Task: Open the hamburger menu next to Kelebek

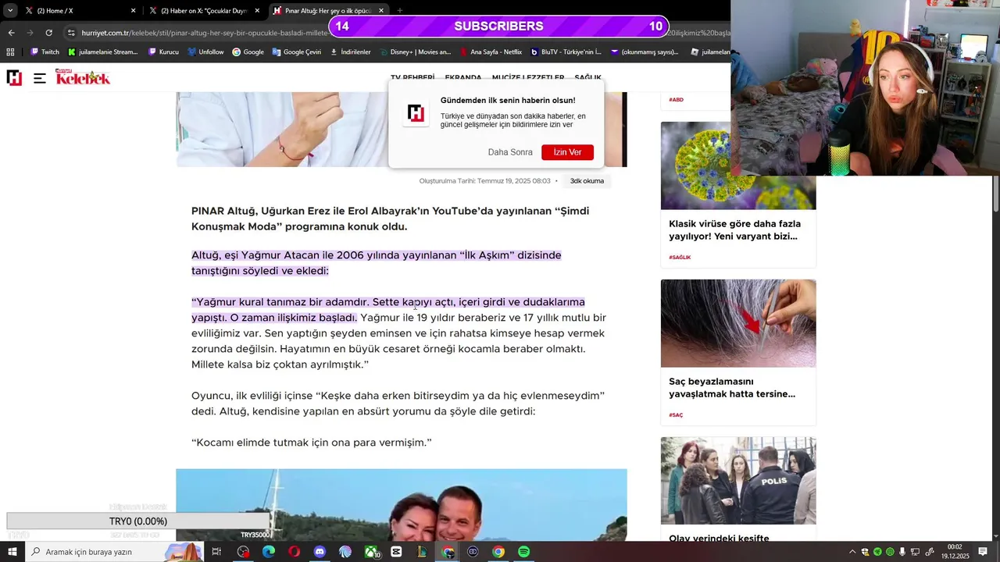Action: 40,77
